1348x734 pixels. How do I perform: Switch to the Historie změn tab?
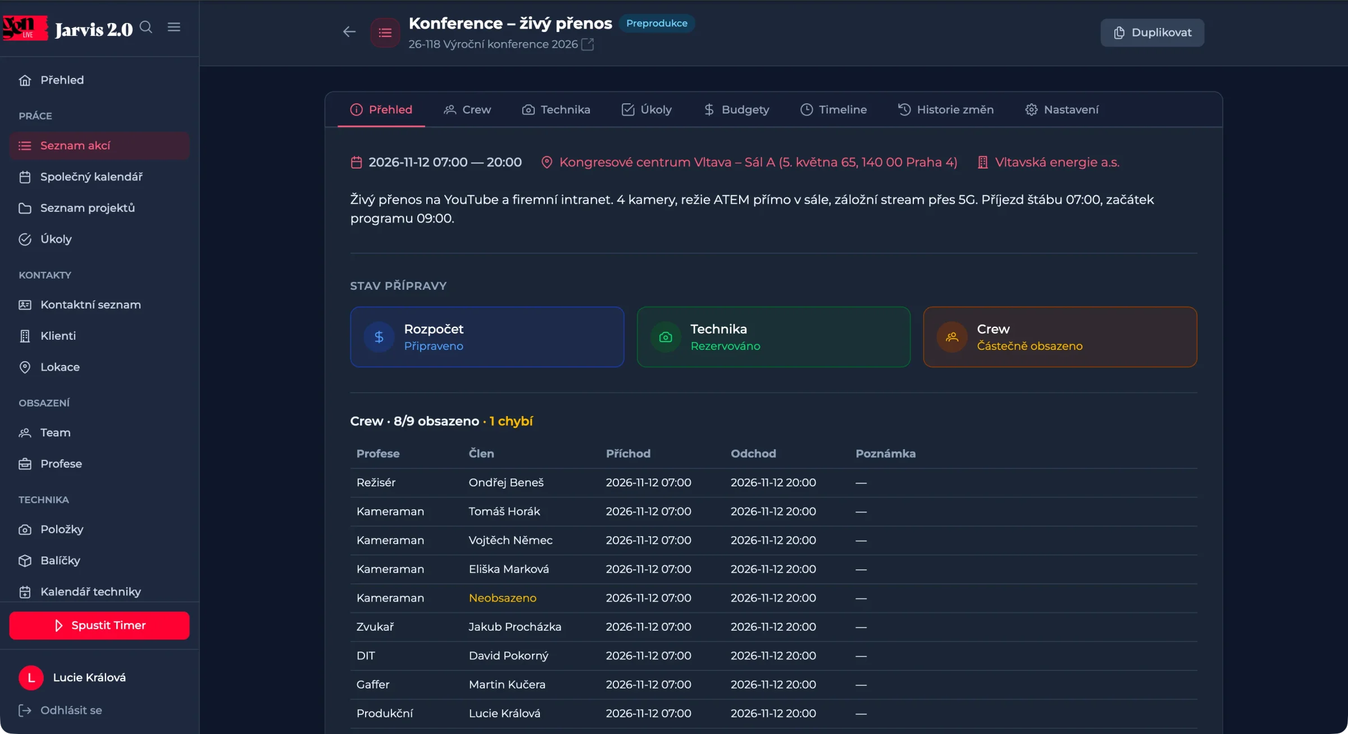(x=946, y=110)
